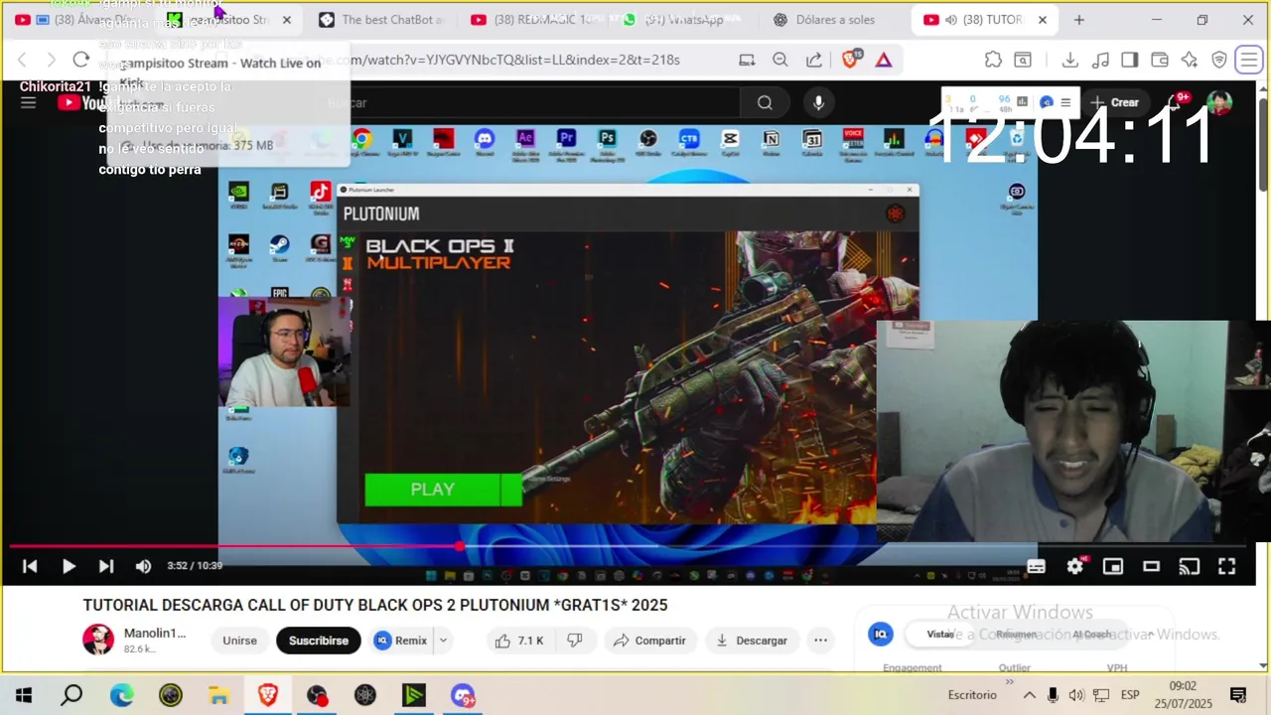The height and width of the screenshot is (715, 1271).
Task: Click zoom magnifier in address bar
Action: point(780,60)
